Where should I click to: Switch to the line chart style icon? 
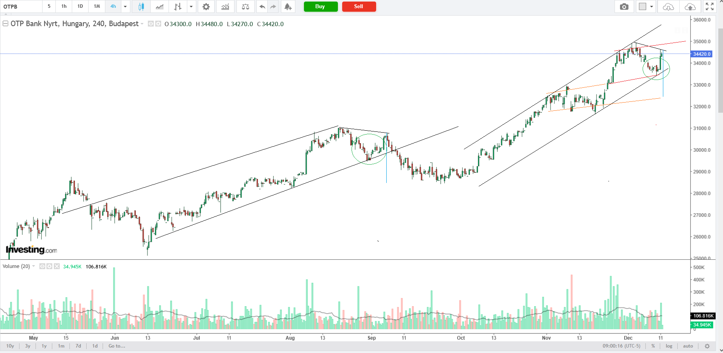point(160,7)
